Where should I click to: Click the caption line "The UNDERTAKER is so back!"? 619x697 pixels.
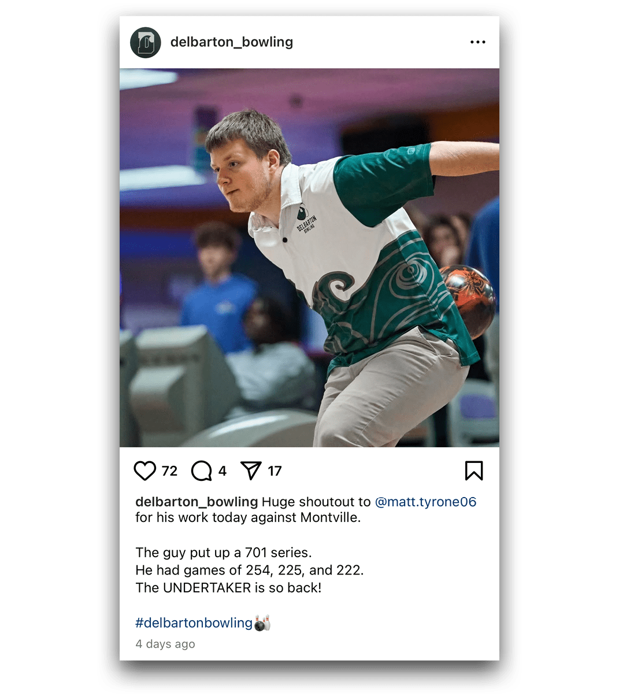pos(228,588)
